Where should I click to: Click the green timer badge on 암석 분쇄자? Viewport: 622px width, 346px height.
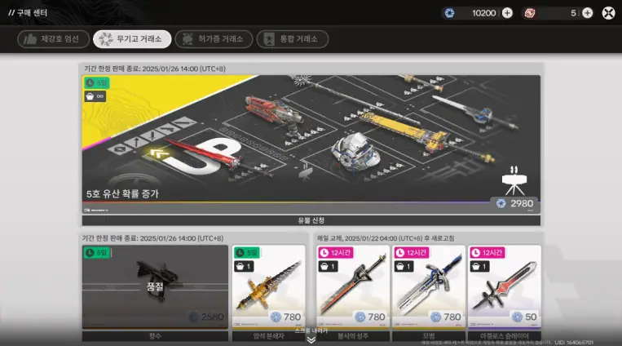point(246,253)
